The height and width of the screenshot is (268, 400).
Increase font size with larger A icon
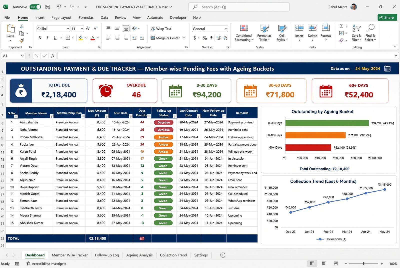click(x=88, y=28)
